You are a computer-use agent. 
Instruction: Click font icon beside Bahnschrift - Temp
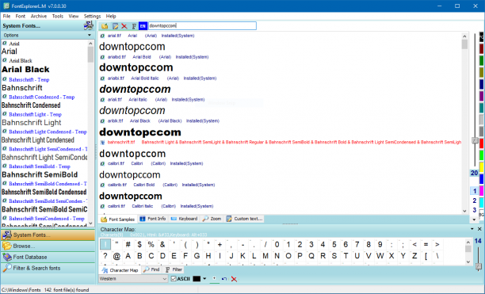(x=5, y=79)
